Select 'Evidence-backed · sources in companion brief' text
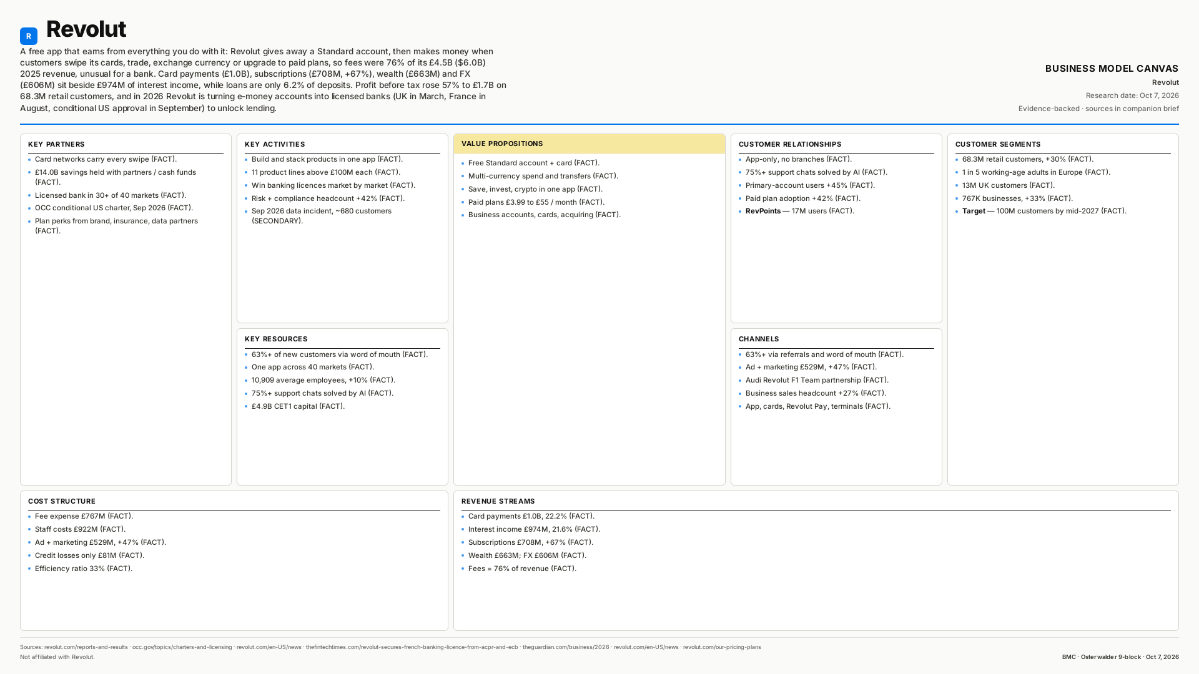Image resolution: width=1199 pixels, height=674 pixels. [x=1098, y=109]
